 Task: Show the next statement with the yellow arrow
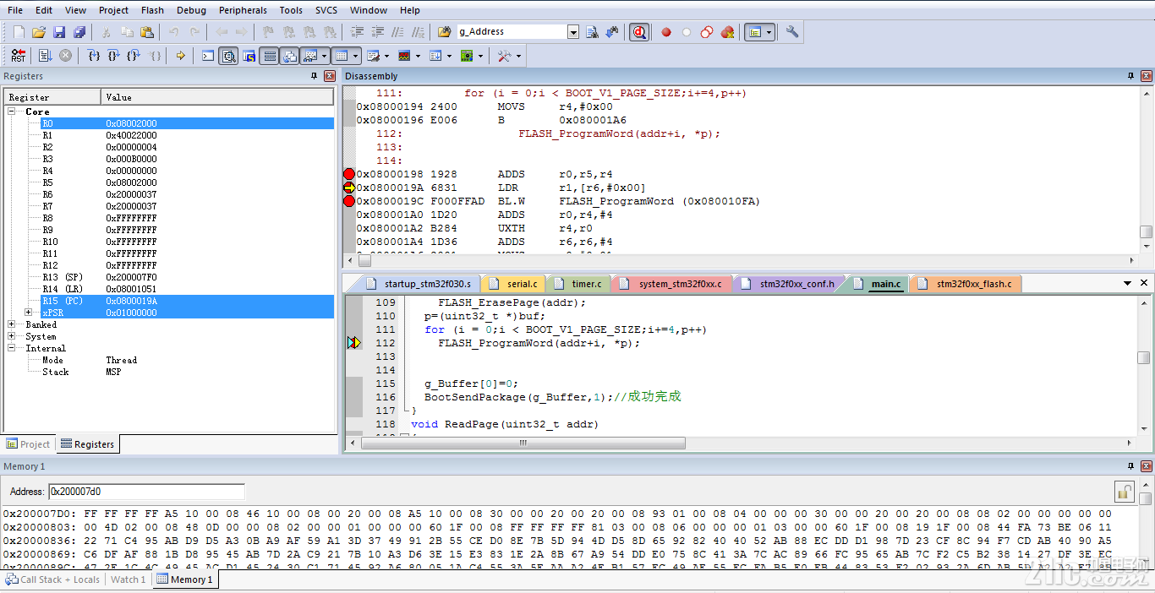[x=180, y=56]
